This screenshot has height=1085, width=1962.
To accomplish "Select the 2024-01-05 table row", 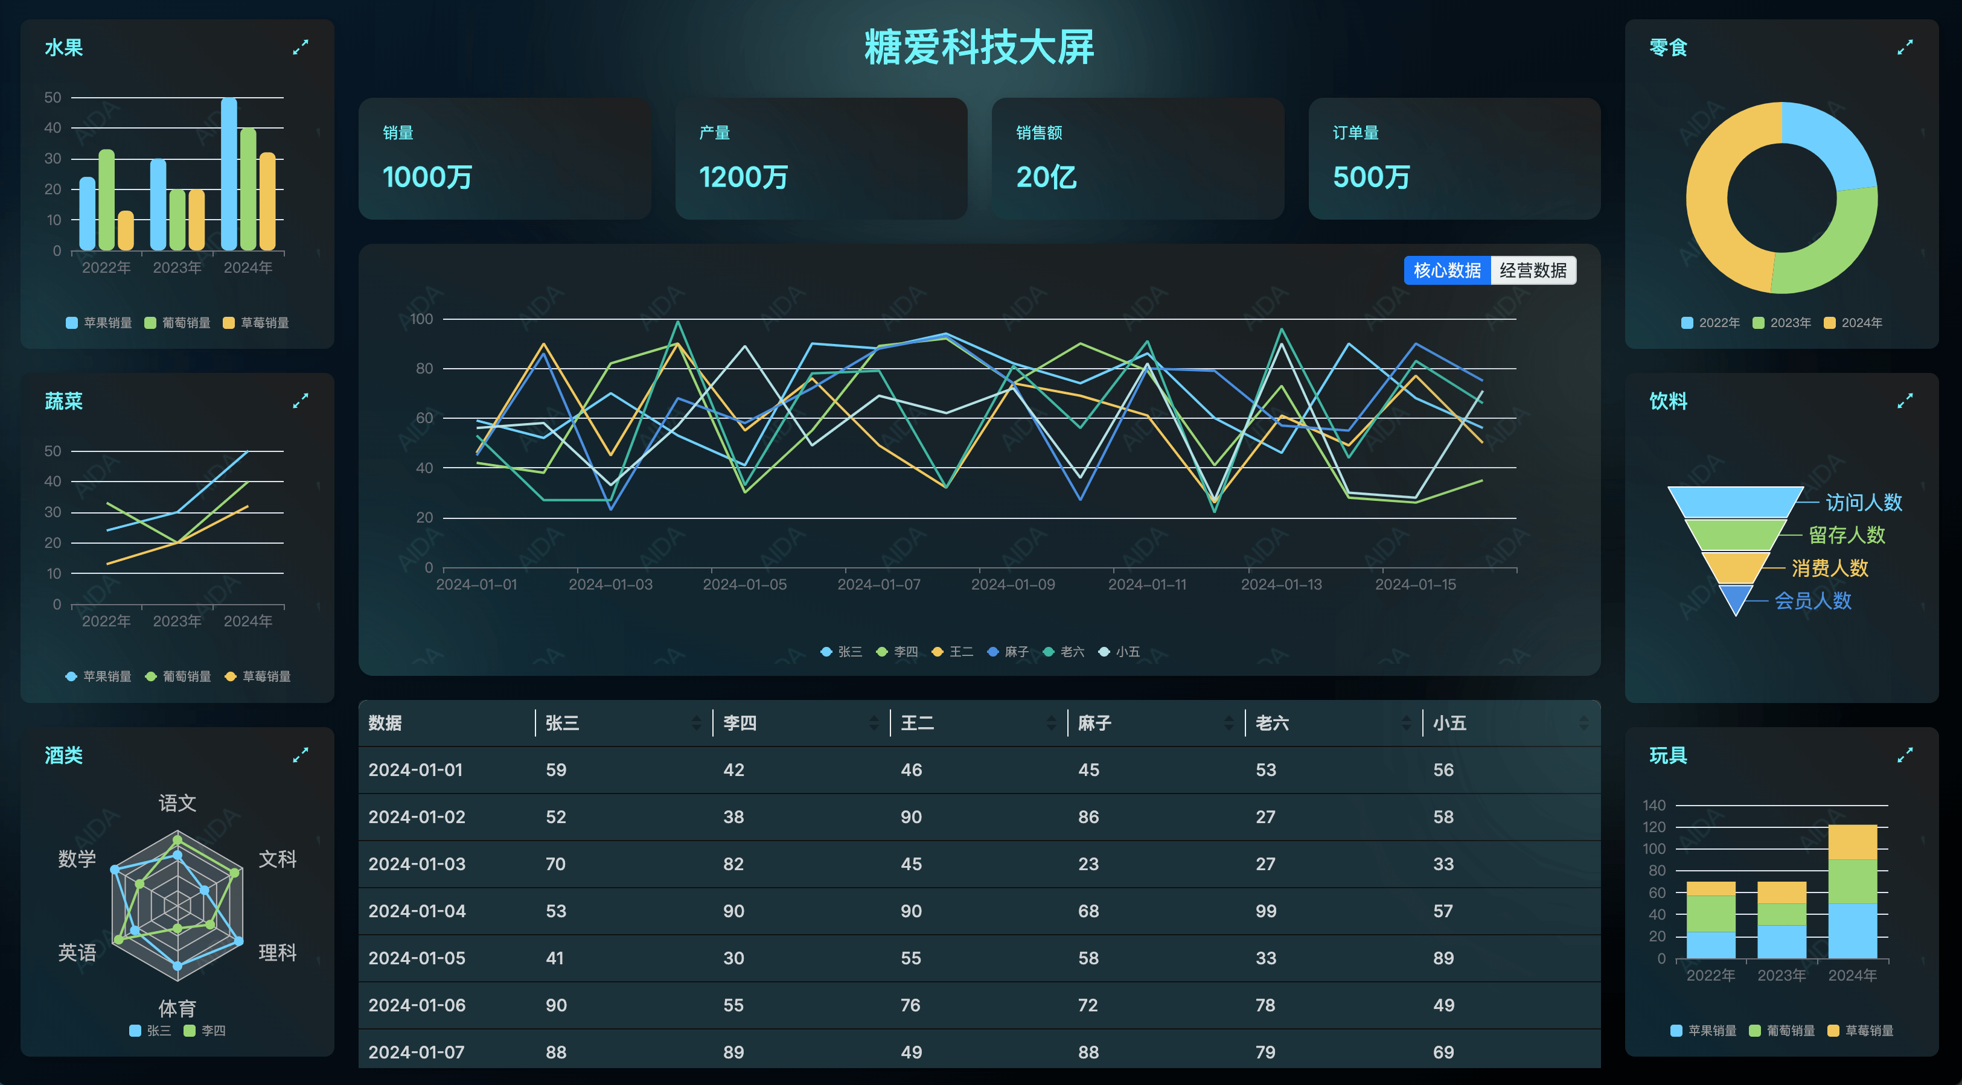I will tap(979, 958).
